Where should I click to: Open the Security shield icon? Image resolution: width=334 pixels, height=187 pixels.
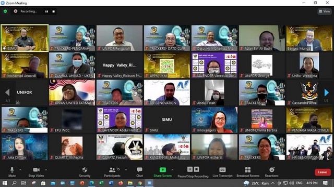(85, 170)
